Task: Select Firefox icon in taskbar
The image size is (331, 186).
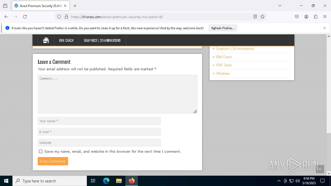Action: coord(132,181)
